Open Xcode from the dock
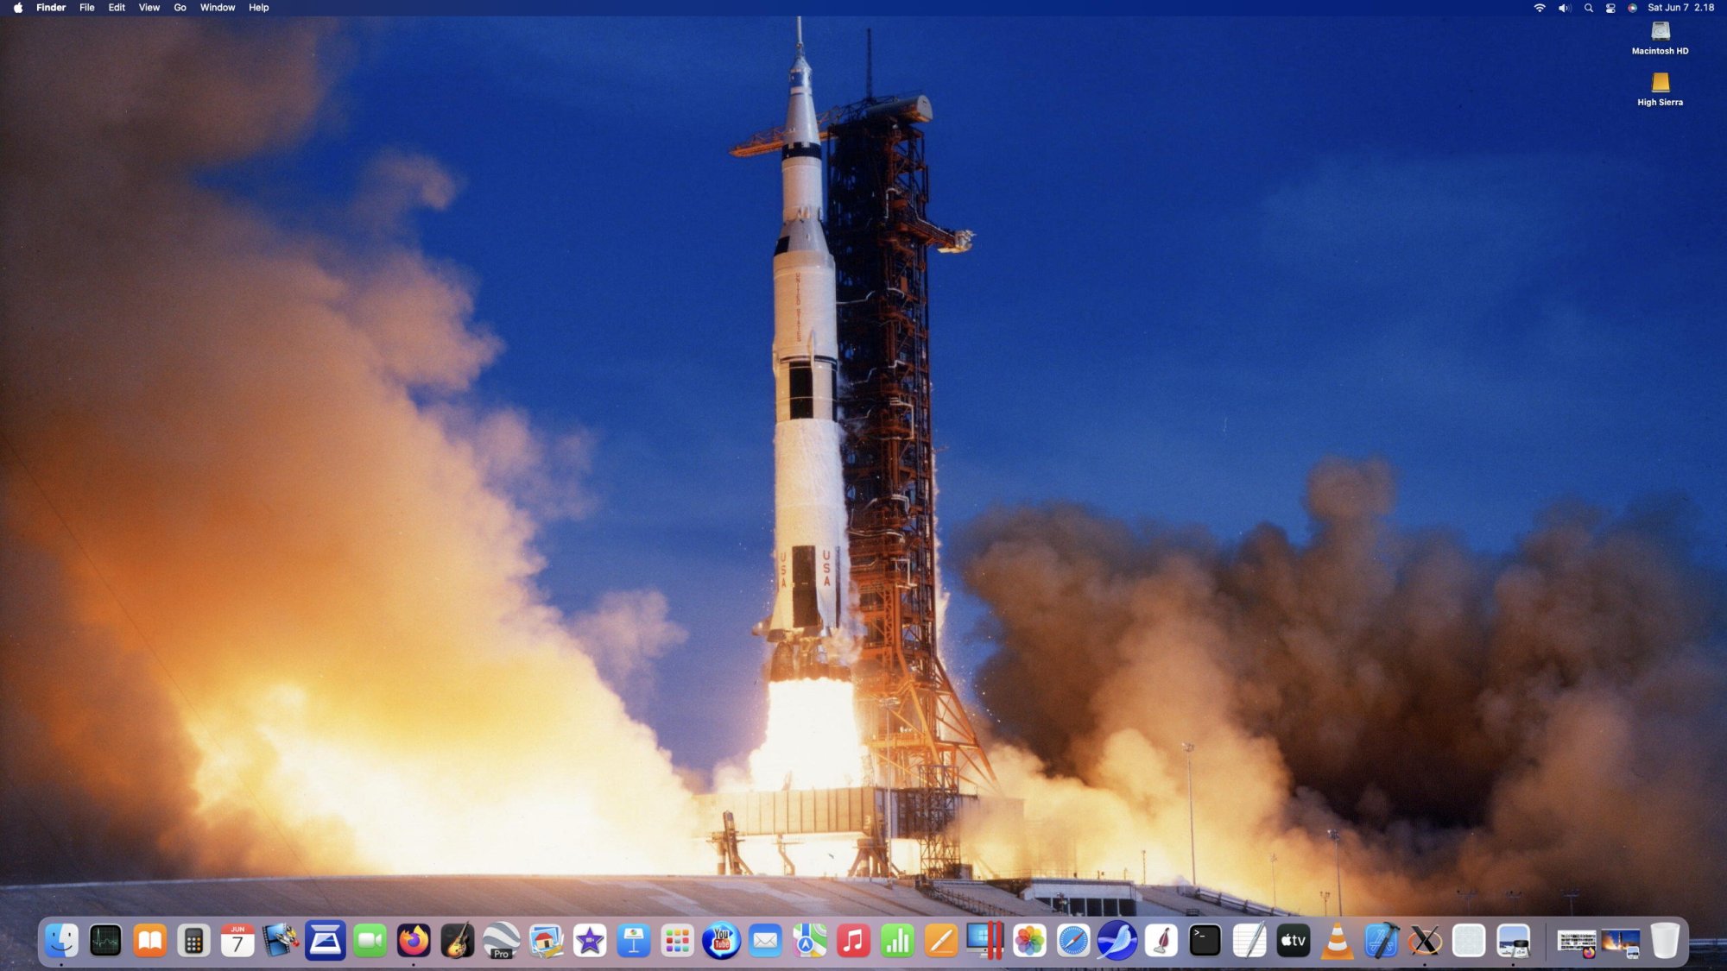 click(x=1381, y=941)
